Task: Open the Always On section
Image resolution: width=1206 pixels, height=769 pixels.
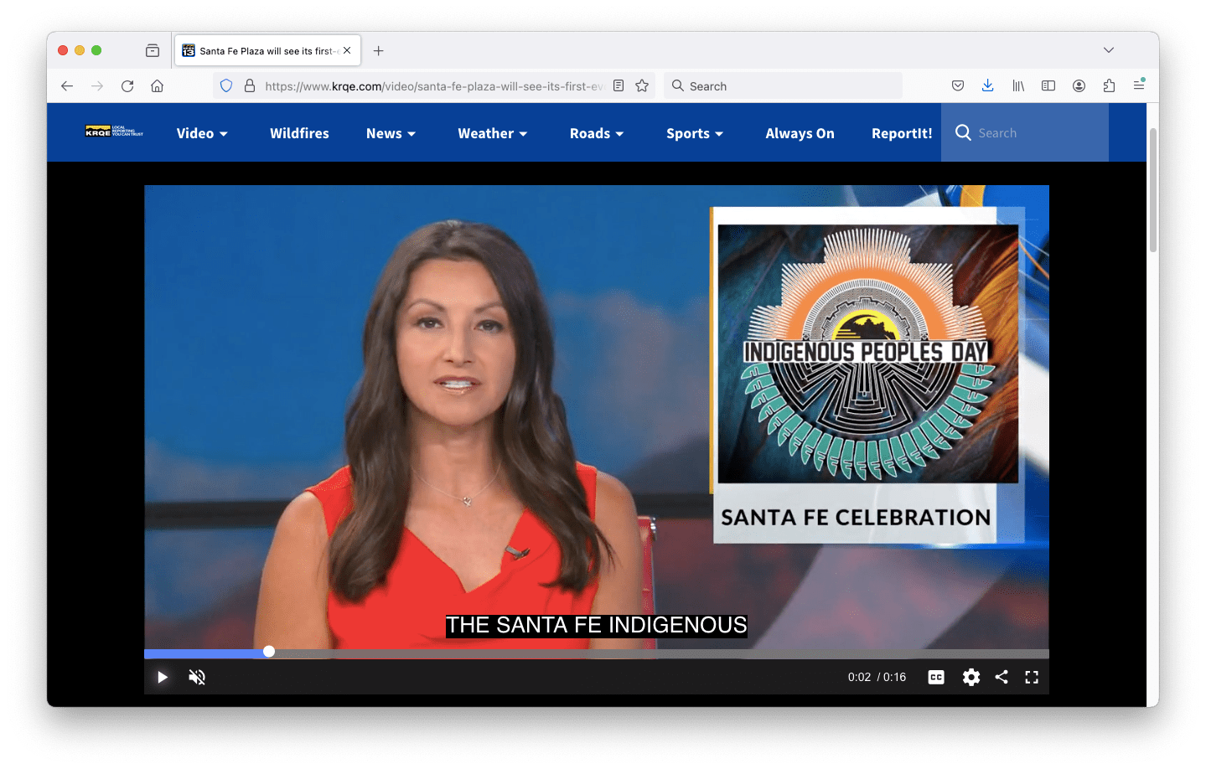Action: (x=800, y=133)
